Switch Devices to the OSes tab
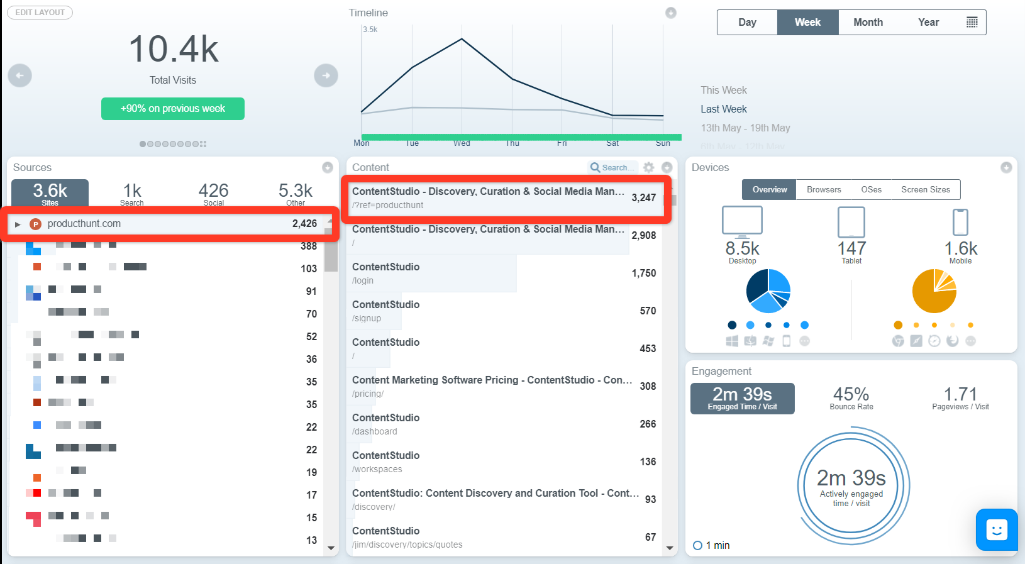This screenshot has width=1025, height=564. [871, 189]
